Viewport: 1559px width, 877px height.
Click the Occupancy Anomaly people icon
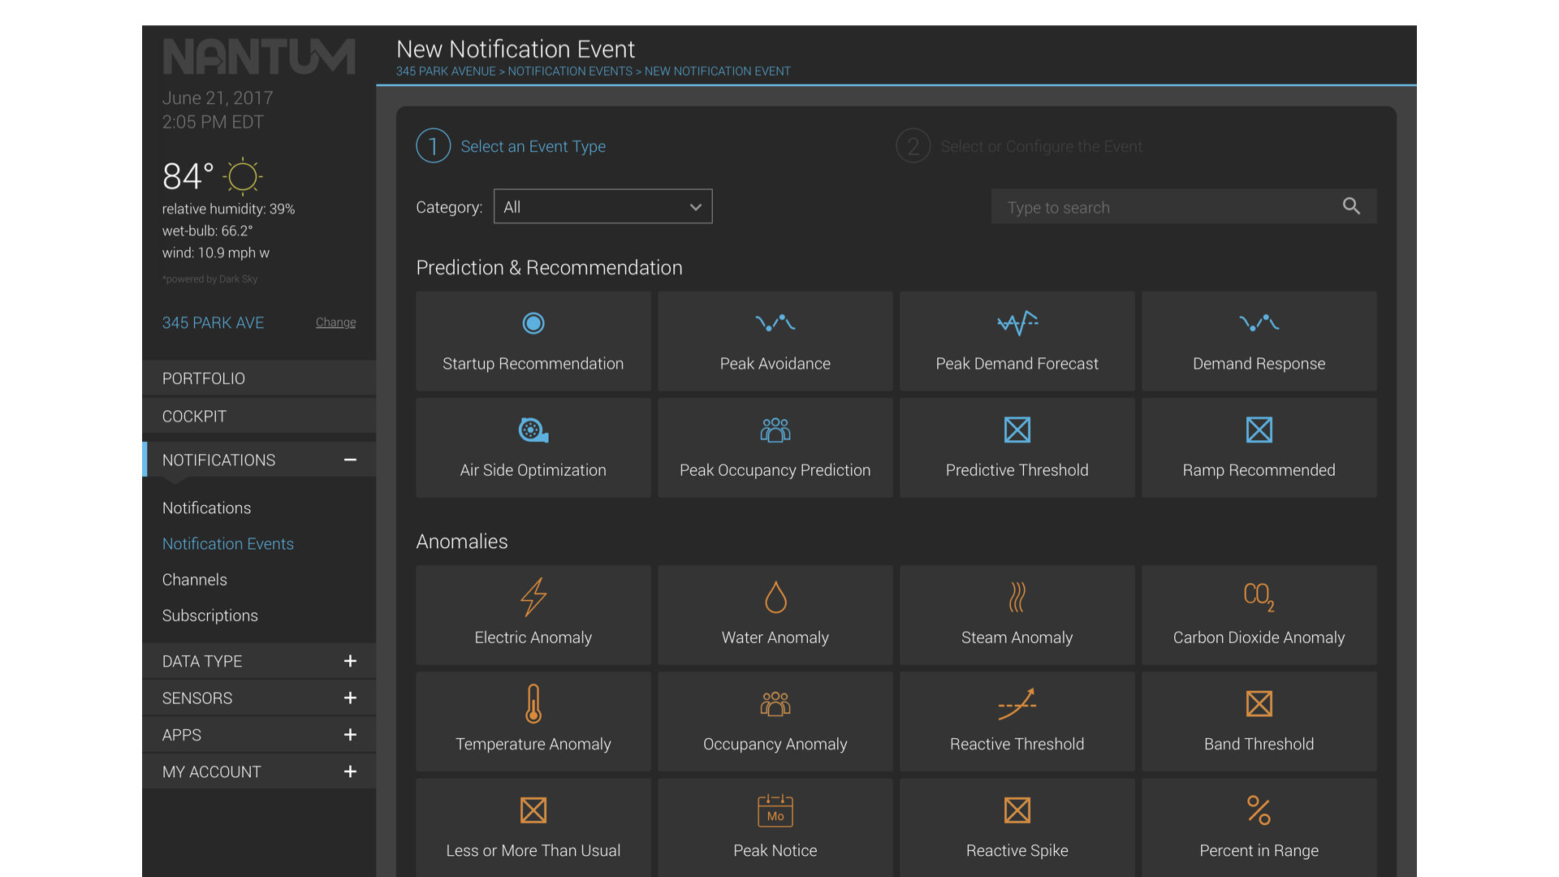[775, 703]
